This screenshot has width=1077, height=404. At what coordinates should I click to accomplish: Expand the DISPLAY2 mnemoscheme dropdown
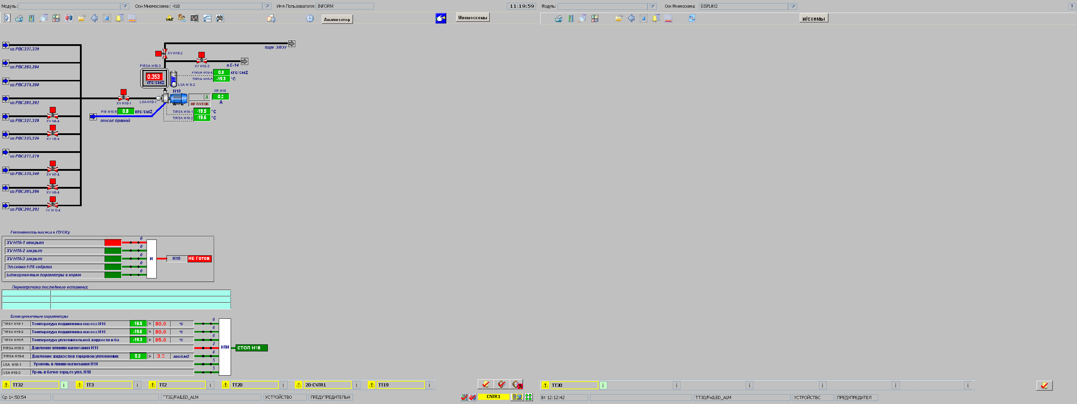(x=792, y=6)
